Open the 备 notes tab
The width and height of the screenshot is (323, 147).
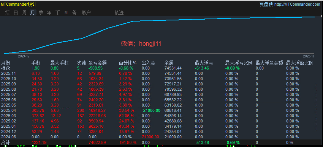[x=74, y=13]
